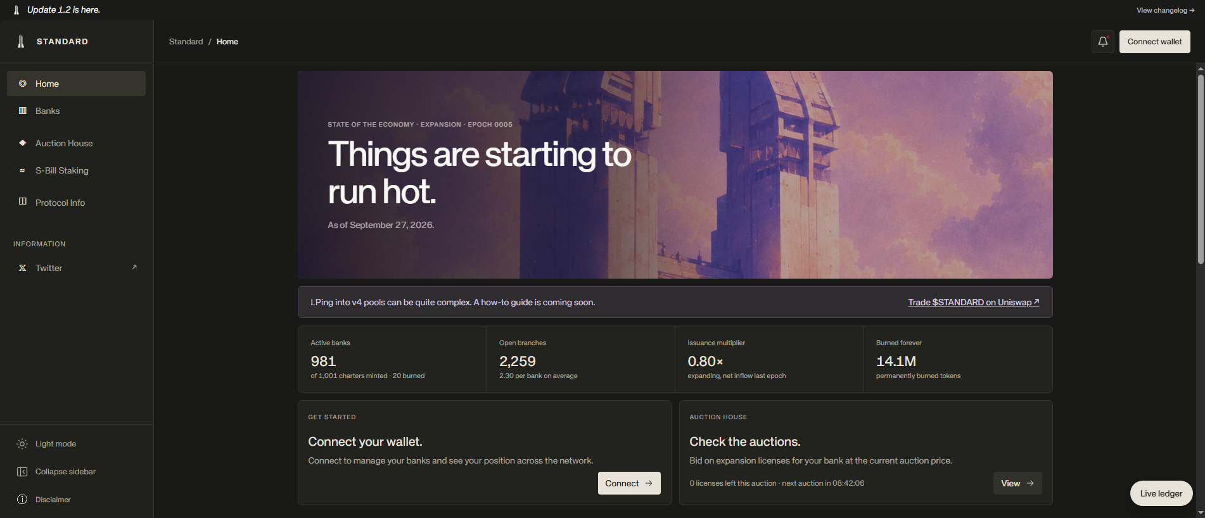Open the Auction House page
This screenshot has height=518, width=1205.
tap(76, 143)
